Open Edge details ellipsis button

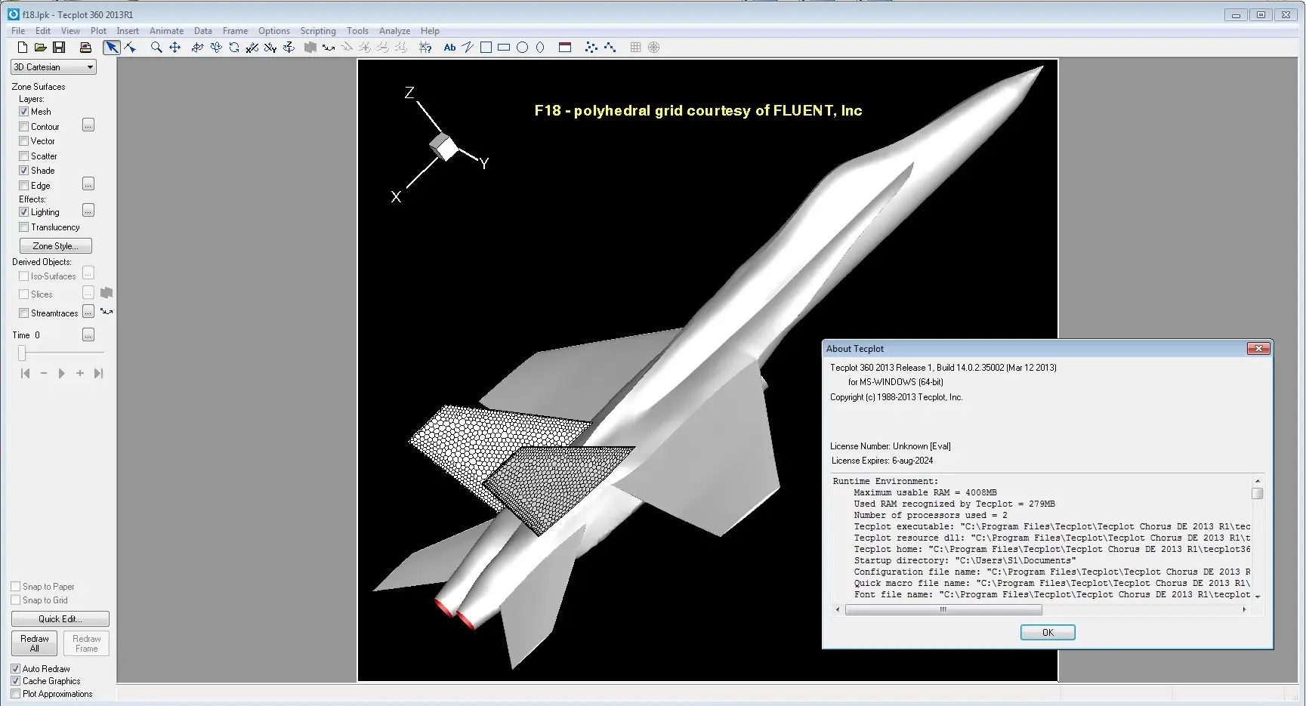[88, 183]
